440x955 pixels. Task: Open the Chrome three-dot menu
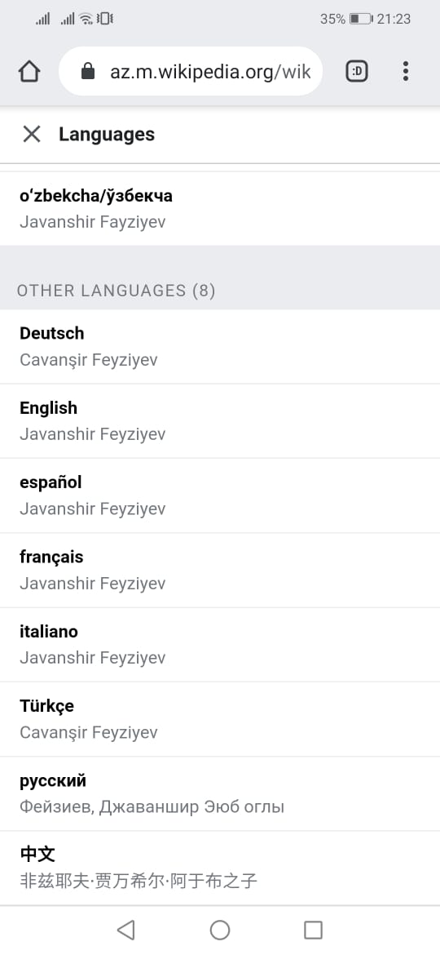[x=405, y=71]
